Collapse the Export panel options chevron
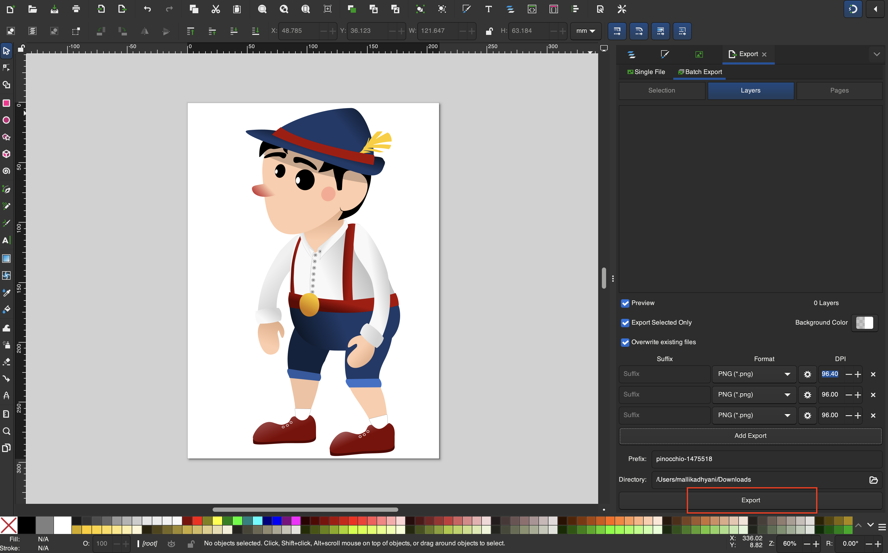The width and height of the screenshot is (888, 553). pyautogui.click(x=877, y=54)
